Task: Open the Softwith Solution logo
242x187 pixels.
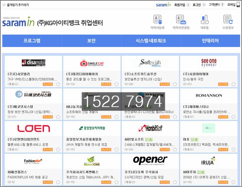Action: 150,63
